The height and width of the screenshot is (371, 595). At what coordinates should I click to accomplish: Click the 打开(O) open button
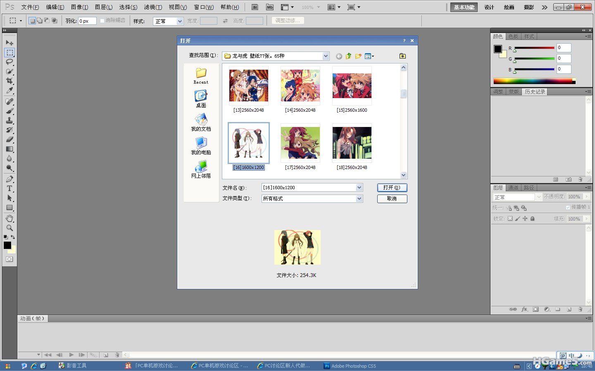click(x=392, y=188)
